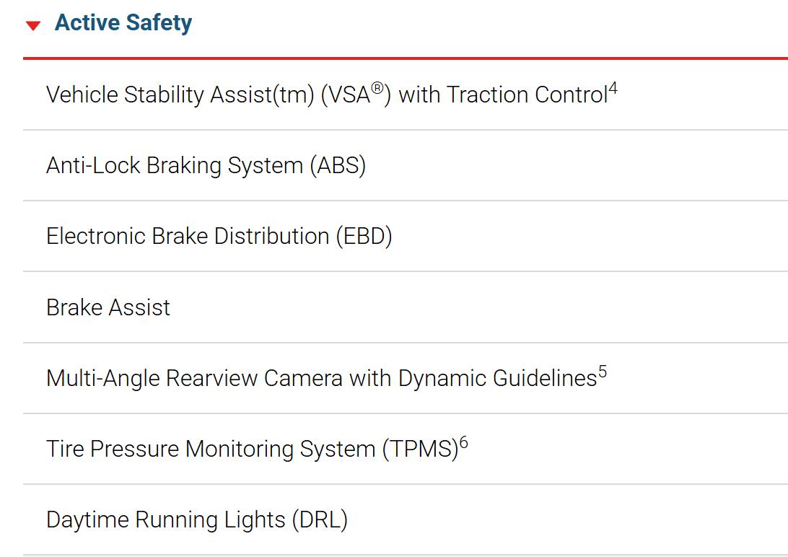Image resolution: width=788 pixels, height=557 pixels.
Task: Collapse the Active Safety section using red triangle
Action: point(33,25)
